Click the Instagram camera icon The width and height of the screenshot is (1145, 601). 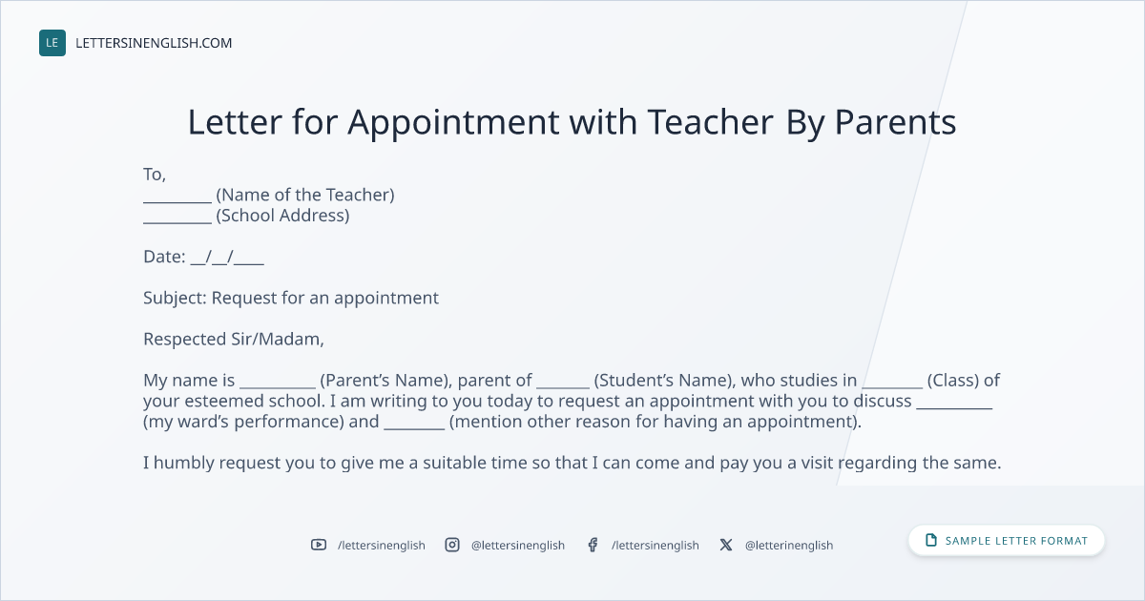(452, 545)
